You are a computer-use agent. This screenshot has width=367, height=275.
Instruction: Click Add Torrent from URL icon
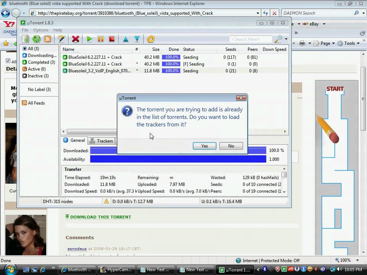37,39
